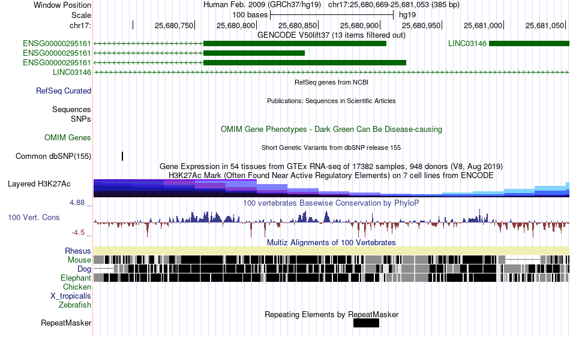Click the 4.88 upper scale value

(77, 203)
